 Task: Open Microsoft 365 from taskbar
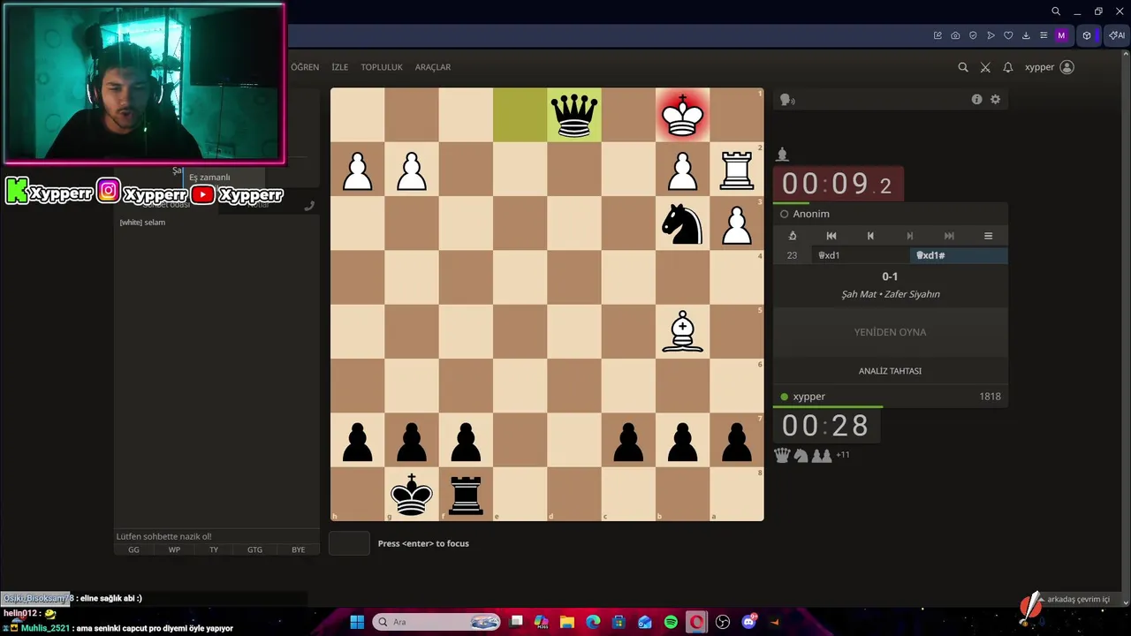[542, 622]
